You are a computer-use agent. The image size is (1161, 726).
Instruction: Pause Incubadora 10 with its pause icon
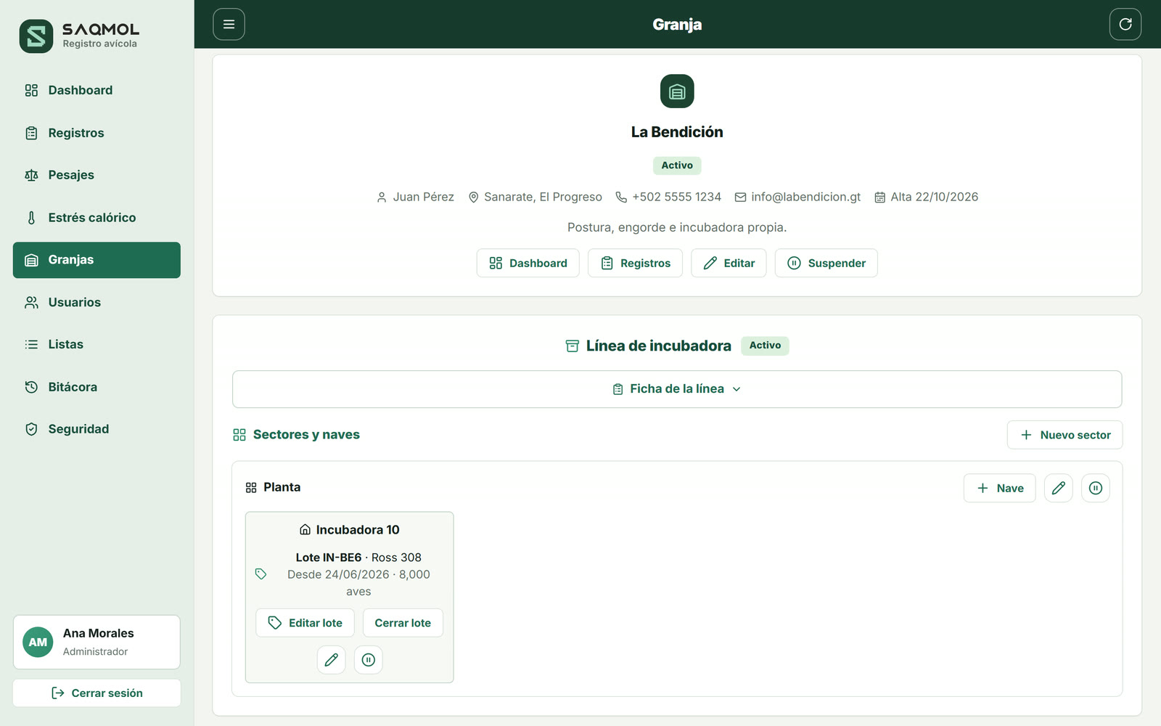pyautogui.click(x=369, y=660)
